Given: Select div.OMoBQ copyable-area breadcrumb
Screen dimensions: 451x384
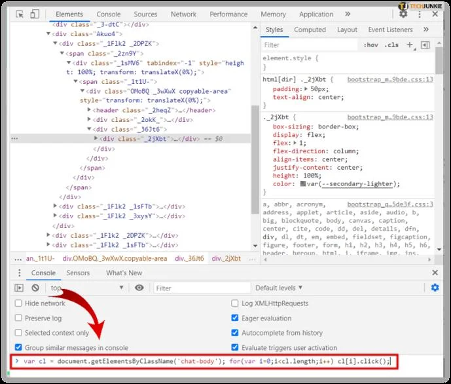Looking at the screenshot, I should [x=115, y=258].
